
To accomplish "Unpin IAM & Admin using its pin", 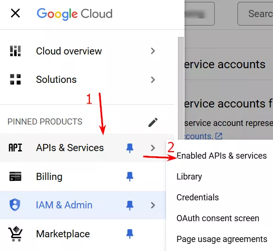I will 130,206.
